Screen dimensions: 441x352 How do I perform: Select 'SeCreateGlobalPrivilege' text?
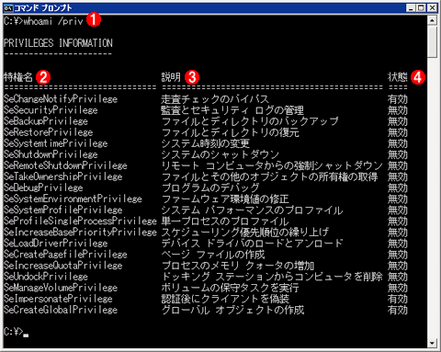tap(61, 310)
